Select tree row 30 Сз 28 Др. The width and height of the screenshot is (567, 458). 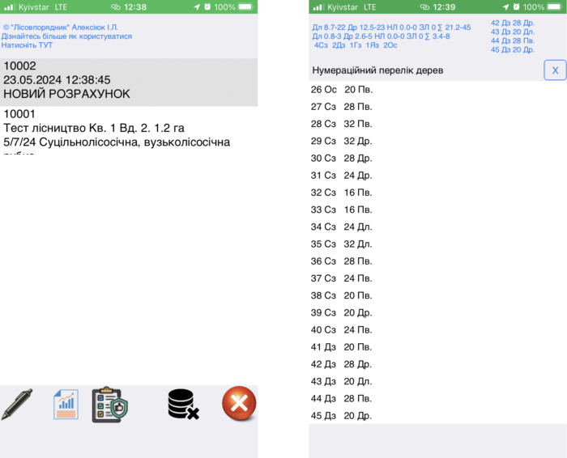coord(342,158)
